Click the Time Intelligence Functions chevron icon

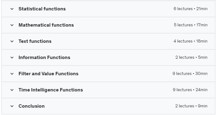coord(12,90)
